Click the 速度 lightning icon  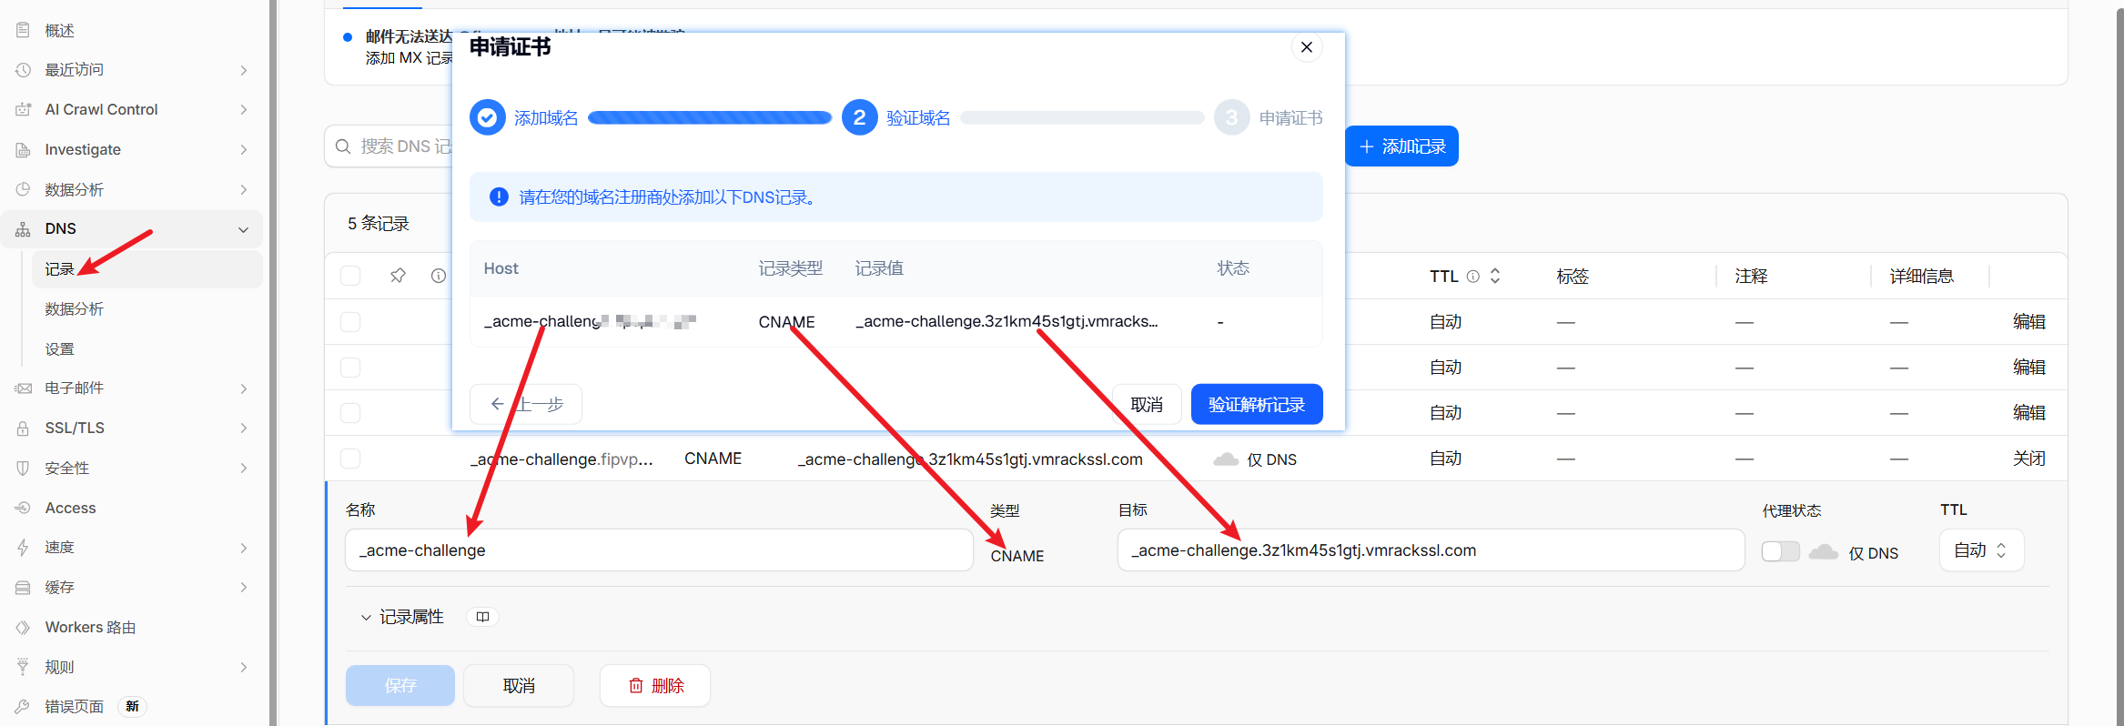click(24, 548)
